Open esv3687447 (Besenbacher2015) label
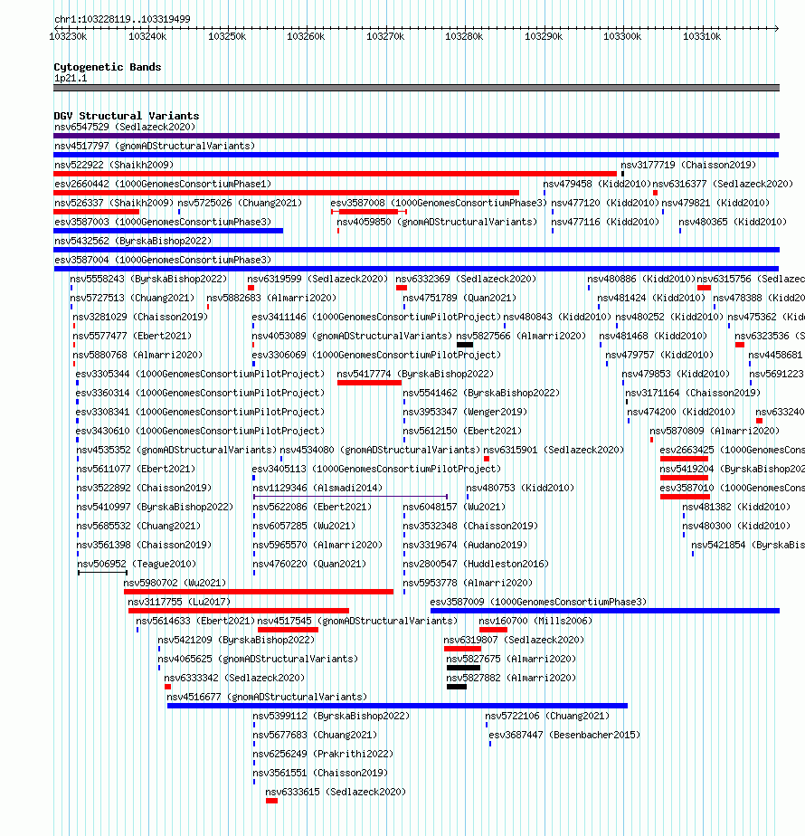The height and width of the screenshot is (836, 805). point(564,736)
